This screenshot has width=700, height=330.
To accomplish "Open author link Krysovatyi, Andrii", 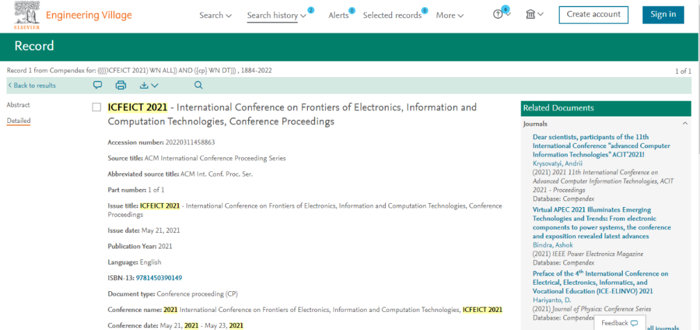I will [557, 163].
